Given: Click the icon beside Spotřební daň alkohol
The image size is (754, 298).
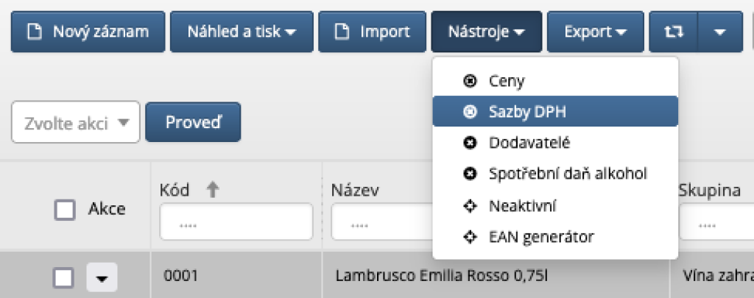Looking at the screenshot, I should (470, 174).
